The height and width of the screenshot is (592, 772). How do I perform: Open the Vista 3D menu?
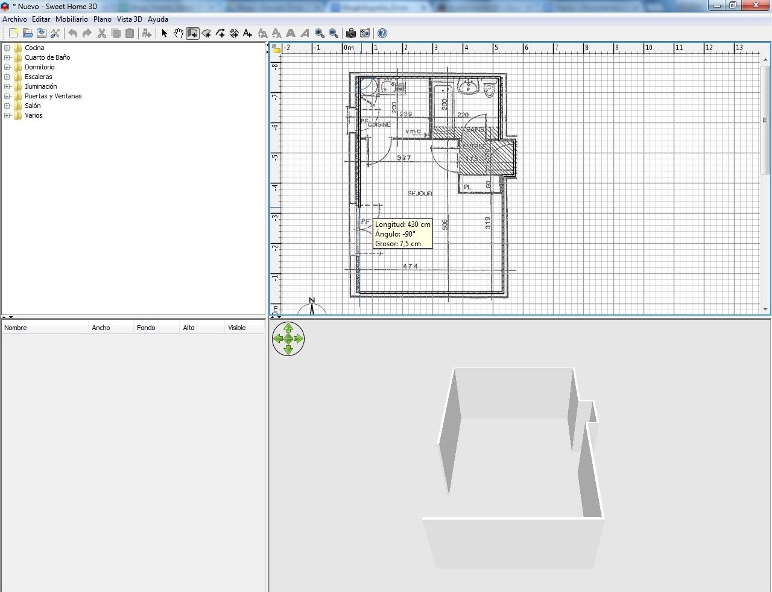pos(129,19)
